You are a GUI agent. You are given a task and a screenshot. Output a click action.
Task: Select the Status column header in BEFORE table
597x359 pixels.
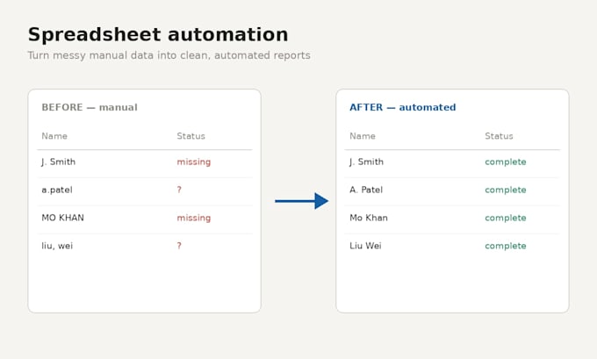point(191,136)
